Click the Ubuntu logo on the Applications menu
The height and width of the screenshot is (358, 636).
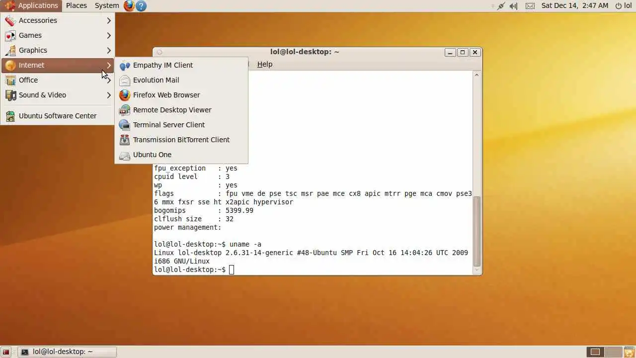click(x=10, y=5)
